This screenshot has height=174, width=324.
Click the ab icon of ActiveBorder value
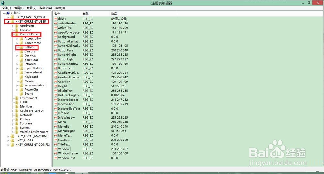[56, 23]
